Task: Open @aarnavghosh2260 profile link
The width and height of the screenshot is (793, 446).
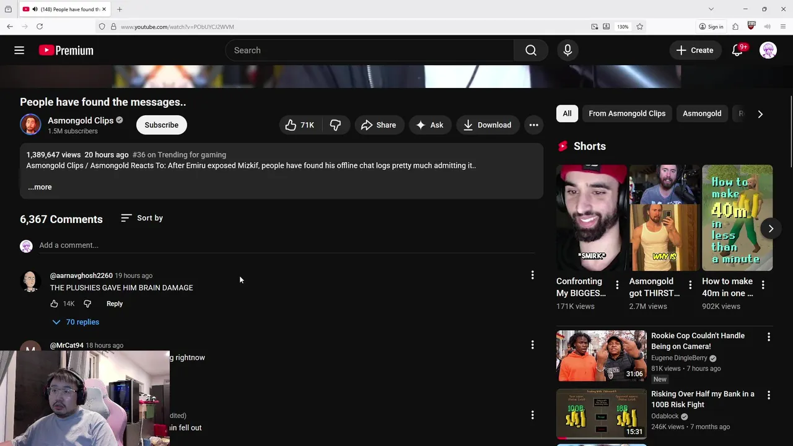Action: [x=81, y=276]
